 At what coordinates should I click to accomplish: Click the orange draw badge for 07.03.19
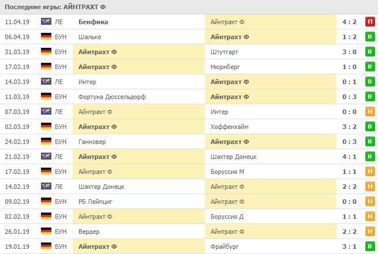(x=369, y=112)
